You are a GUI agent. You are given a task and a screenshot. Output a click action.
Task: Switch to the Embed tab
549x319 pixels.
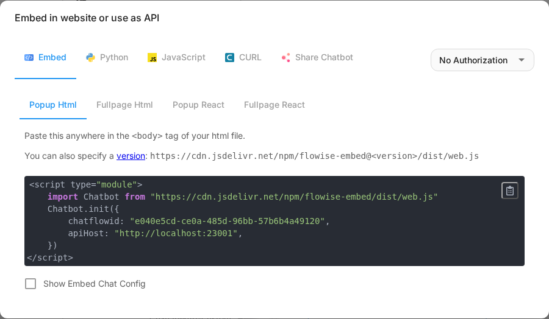(45, 58)
